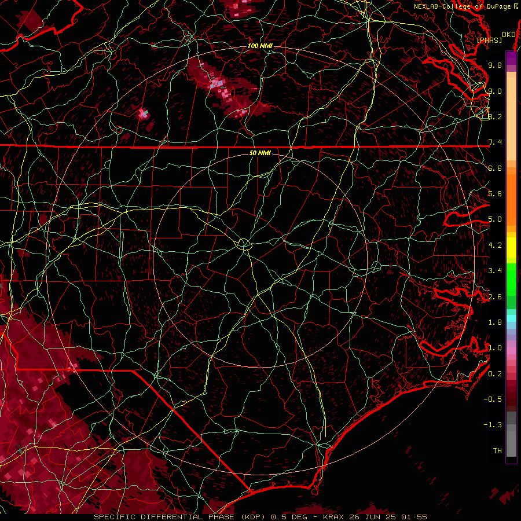
Task: Click the [PHAS] units label
Action: (489, 40)
